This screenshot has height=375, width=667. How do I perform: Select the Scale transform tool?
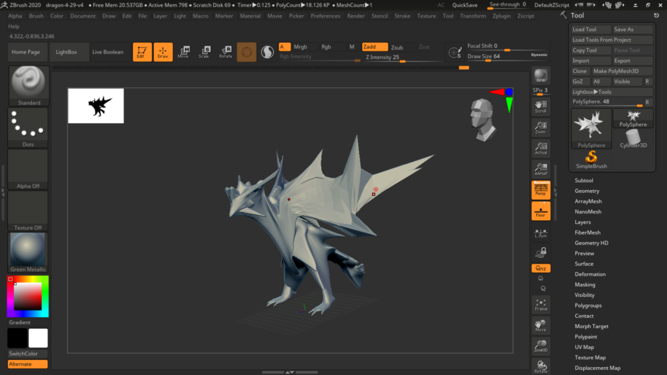point(204,52)
